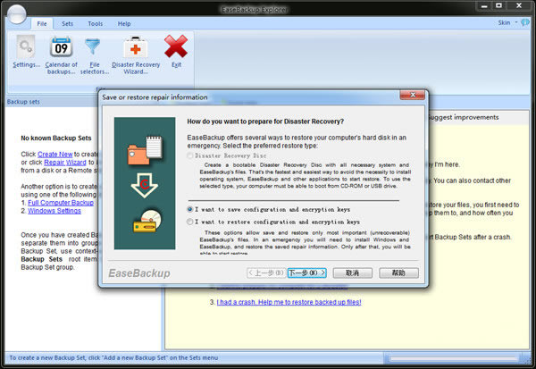Select 'I want to restore configuration' option
This screenshot has height=369, width=536.
point(191,220)
